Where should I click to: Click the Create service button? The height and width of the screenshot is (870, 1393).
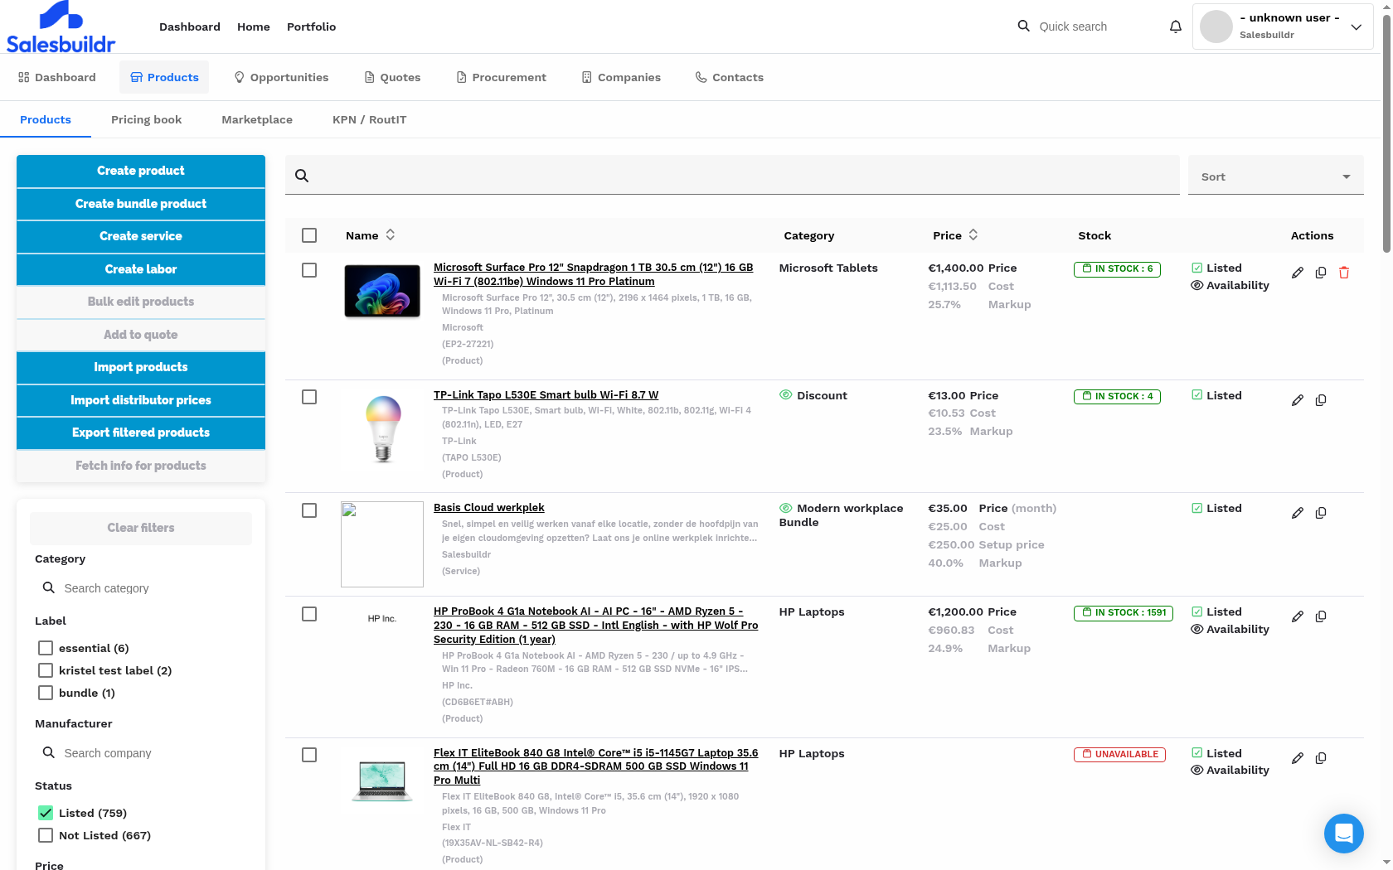point(141,236)
